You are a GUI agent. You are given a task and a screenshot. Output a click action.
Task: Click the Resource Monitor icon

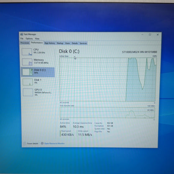(x=42, y=143)
